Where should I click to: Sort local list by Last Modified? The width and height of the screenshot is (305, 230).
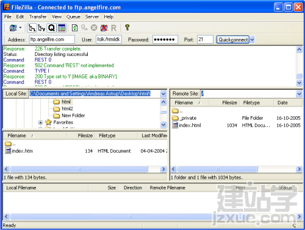pos(152,136)
